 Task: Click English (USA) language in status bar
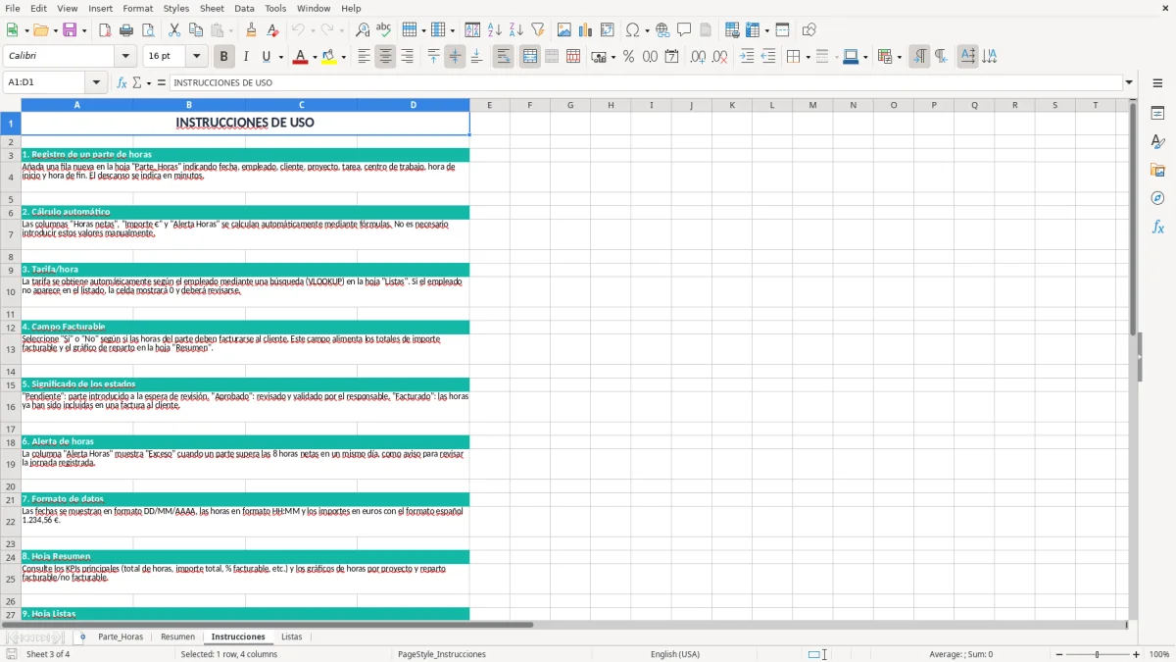pos(675,654)
